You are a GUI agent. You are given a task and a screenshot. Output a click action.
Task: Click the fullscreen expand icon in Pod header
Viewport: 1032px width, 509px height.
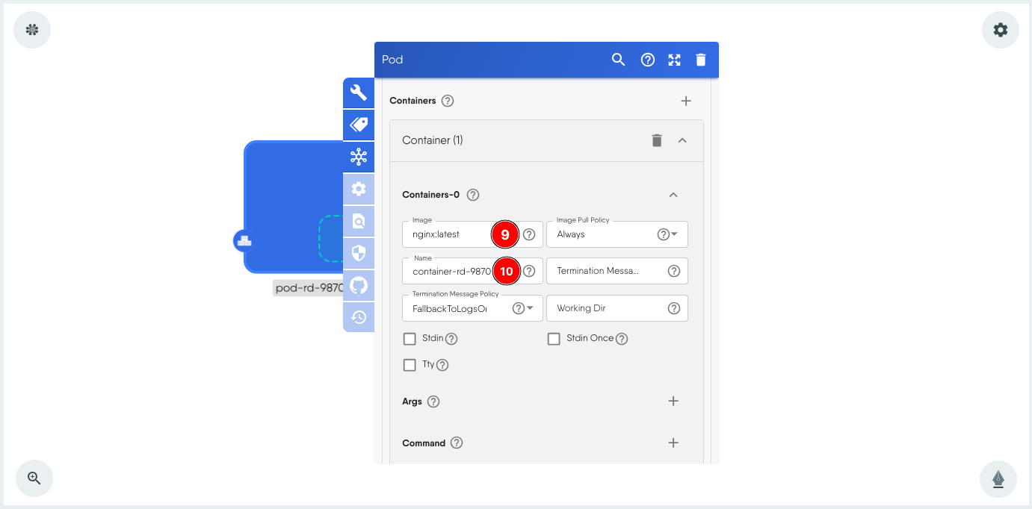point(674,60)
